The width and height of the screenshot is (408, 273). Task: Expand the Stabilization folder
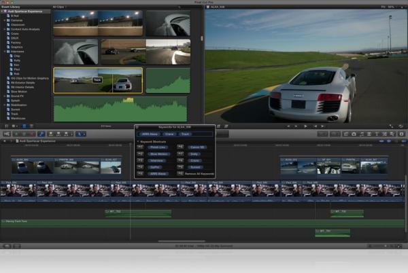coord(5,105)
